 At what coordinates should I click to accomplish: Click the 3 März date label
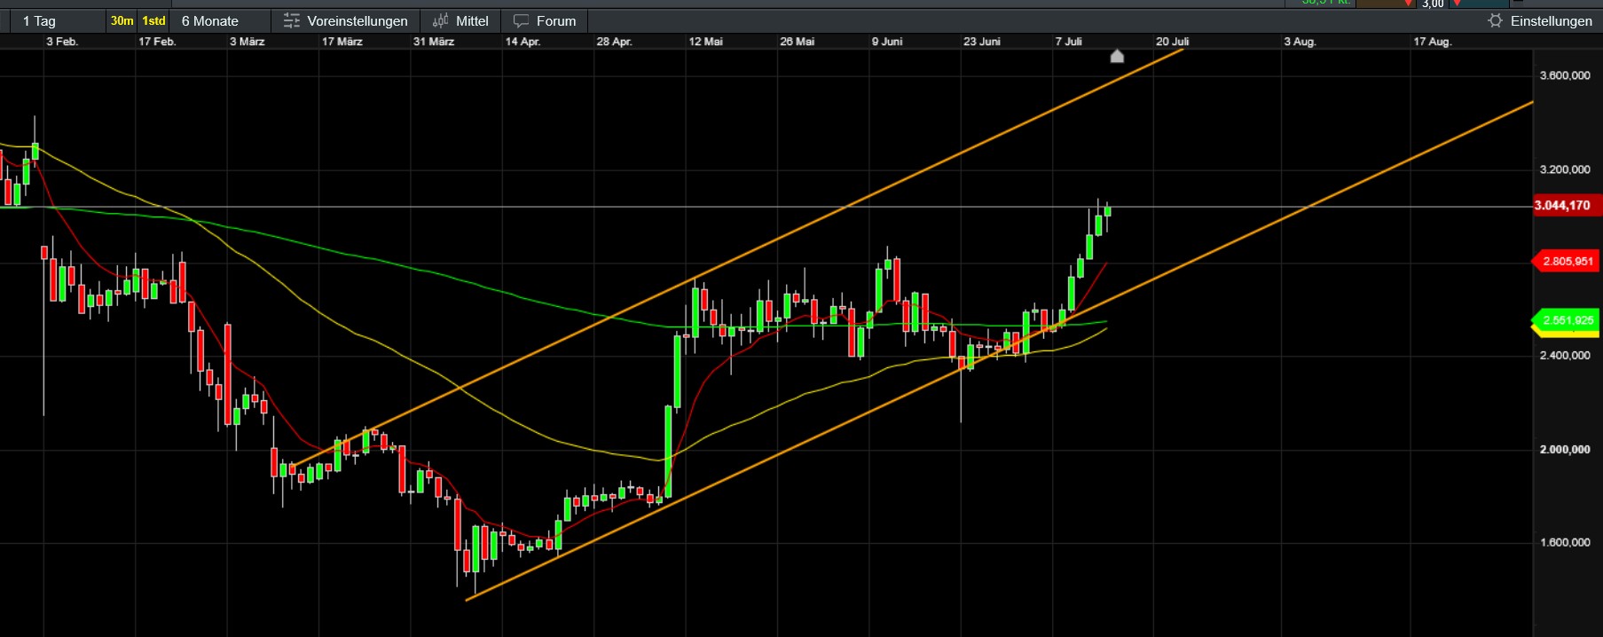[247, 42]
